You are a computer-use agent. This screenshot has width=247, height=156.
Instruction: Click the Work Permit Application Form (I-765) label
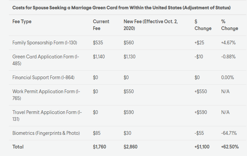46,95
